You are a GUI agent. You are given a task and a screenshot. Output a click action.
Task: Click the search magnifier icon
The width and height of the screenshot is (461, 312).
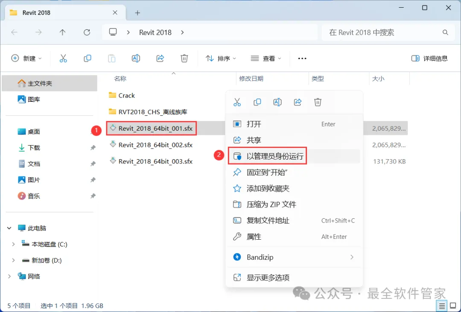pyautogui.click(x=445, y=32)
